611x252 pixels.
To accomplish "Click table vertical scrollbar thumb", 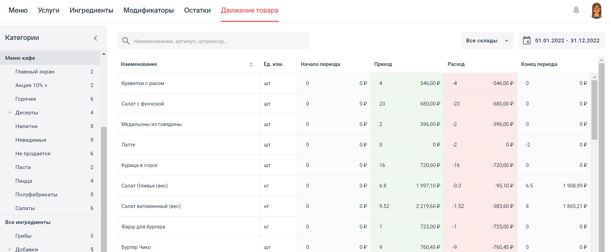I will pos(594,110).
